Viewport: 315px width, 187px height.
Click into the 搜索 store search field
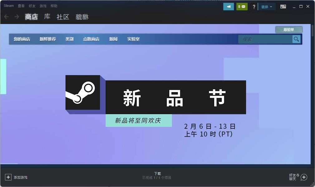(x=265, y=39)
